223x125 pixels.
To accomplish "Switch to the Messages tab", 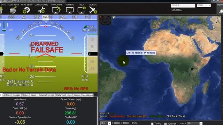I will click(x=87, y=95).
